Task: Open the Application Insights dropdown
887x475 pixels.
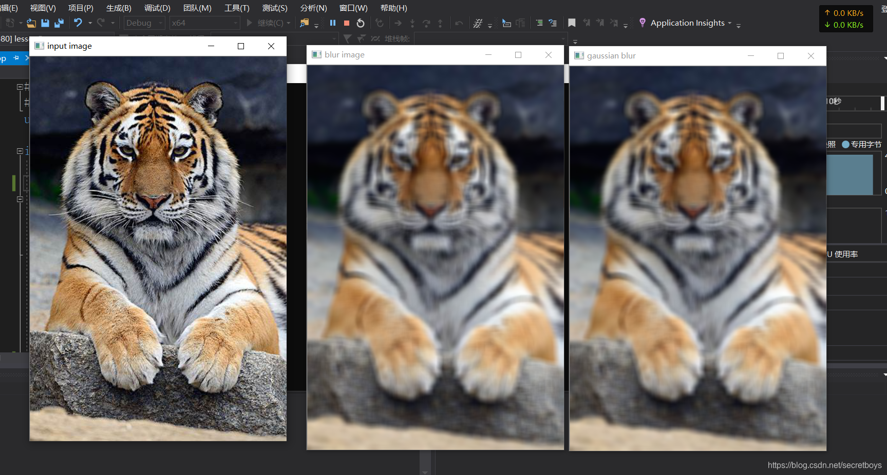Action: click(729, 23)
